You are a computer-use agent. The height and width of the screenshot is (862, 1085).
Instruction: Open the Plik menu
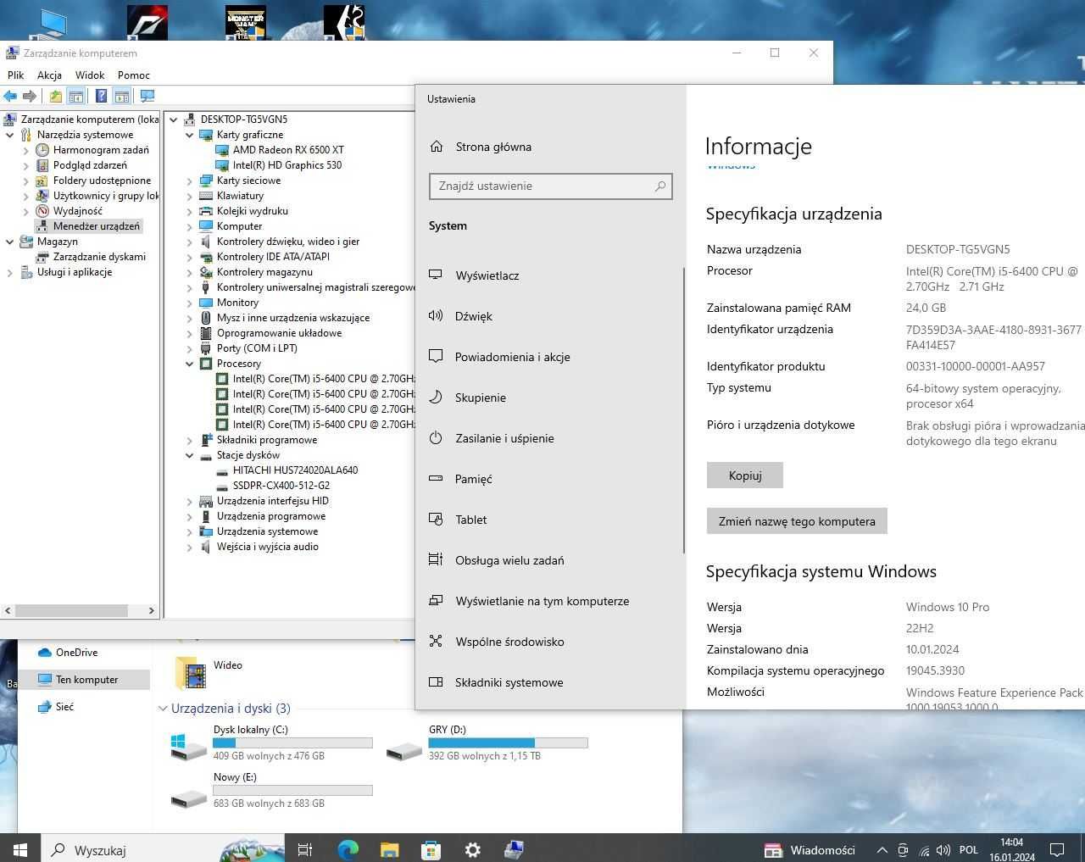(x=16, y=75)
